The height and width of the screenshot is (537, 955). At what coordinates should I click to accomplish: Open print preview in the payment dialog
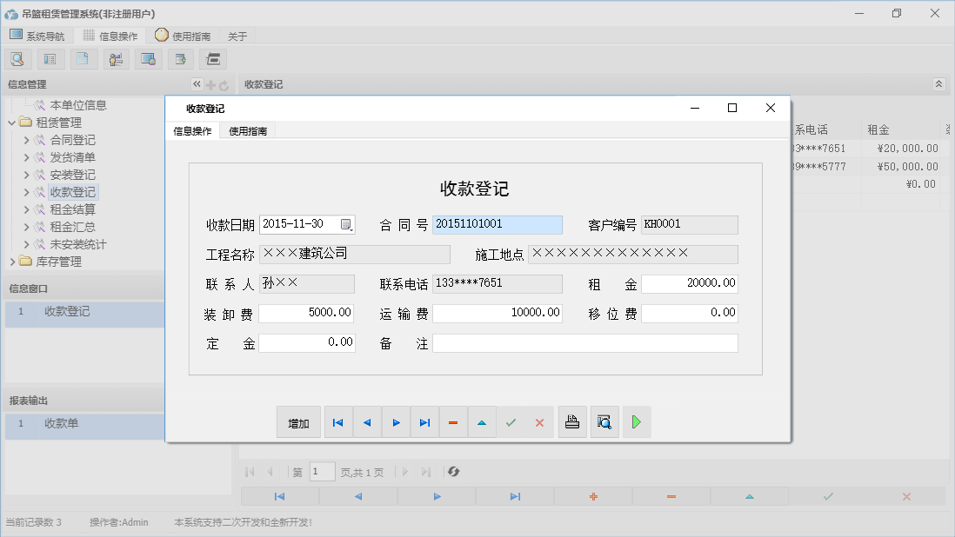click(x=604, y=421)
